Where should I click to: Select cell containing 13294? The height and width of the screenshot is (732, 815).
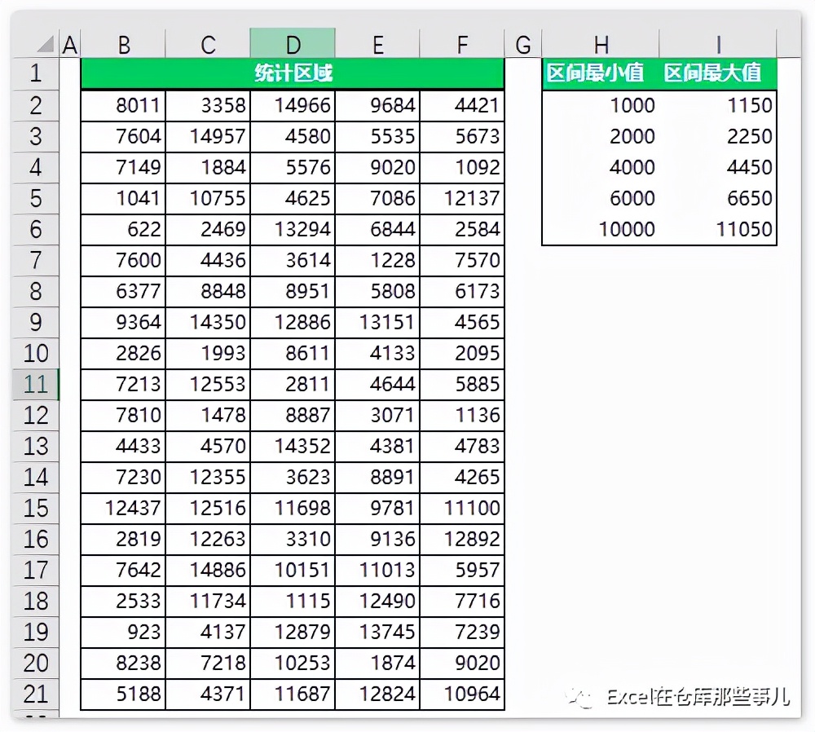(293, 230)
